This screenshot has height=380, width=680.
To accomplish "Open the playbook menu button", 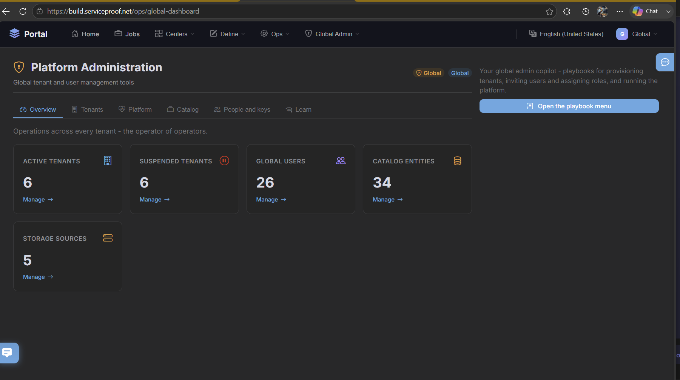I will [569, 106].
